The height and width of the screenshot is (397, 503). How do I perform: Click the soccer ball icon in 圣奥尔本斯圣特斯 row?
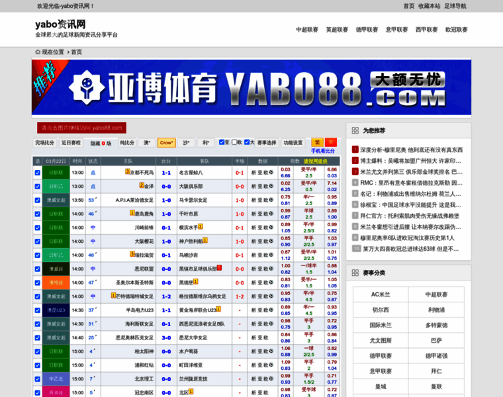[271, 283]
